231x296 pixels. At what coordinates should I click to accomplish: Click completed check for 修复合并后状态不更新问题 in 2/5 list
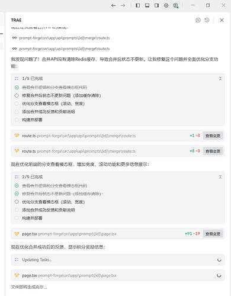pos(17,194)
